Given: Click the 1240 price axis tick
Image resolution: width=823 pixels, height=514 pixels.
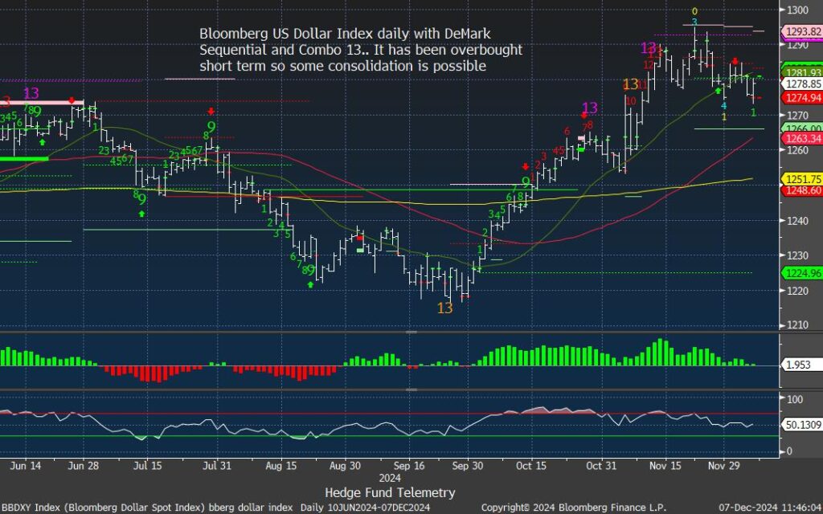Looking at the screenshot, I should coord(797,221).
